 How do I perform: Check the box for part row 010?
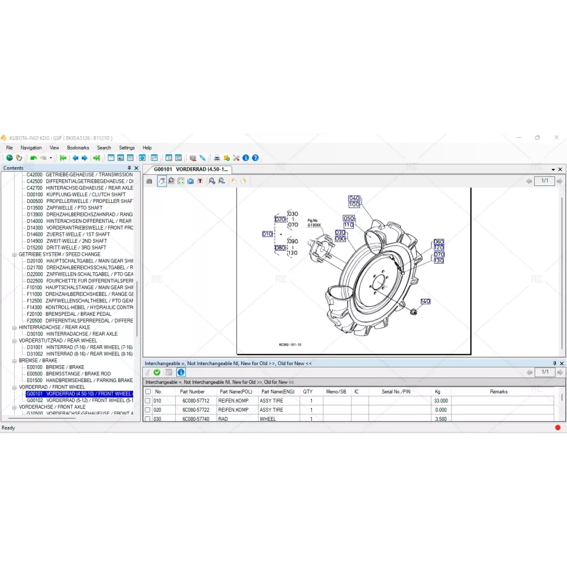point(148,401)
